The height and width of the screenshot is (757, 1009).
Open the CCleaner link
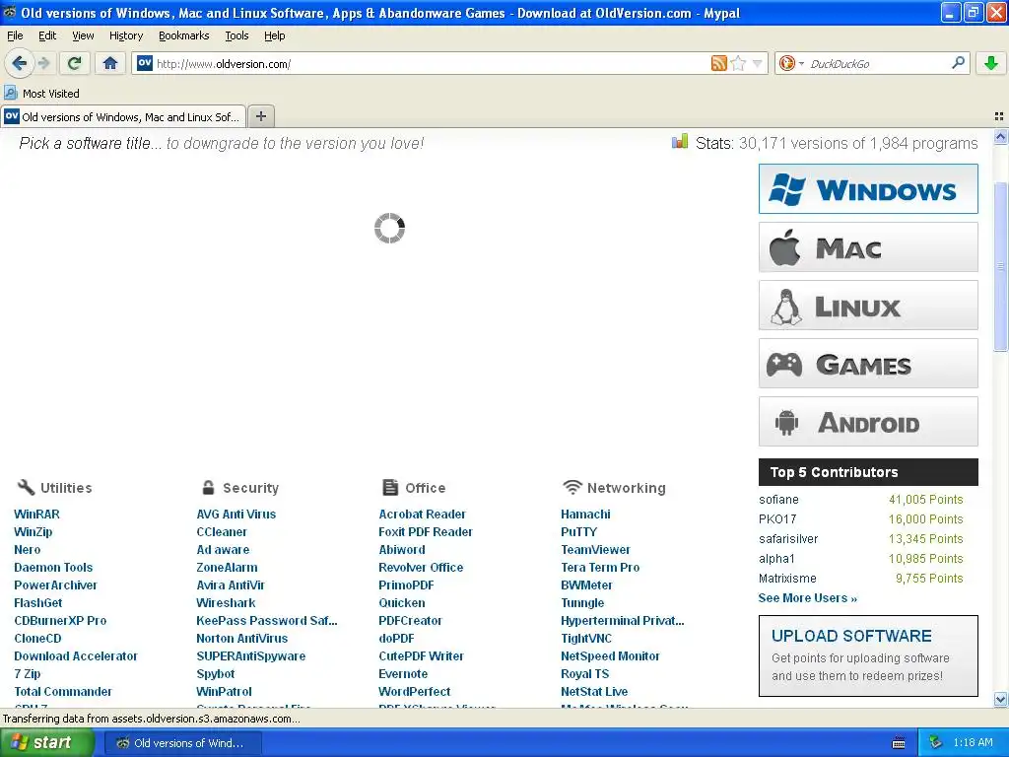click(x=222, y=531)
